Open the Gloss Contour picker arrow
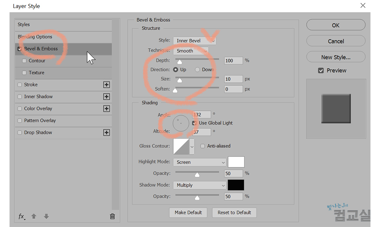 pos(192,147)
